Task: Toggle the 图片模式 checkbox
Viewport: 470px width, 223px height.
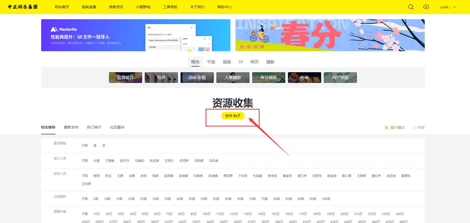Action: [387, 128]
